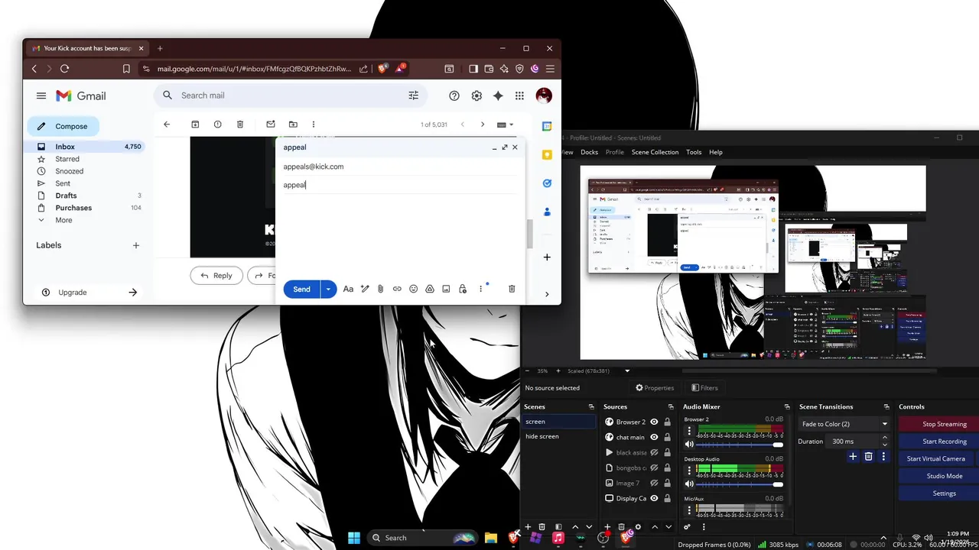979x550 pixels.
Task: Toggle visibility of chat main source
Action: [x=654, y=438]
